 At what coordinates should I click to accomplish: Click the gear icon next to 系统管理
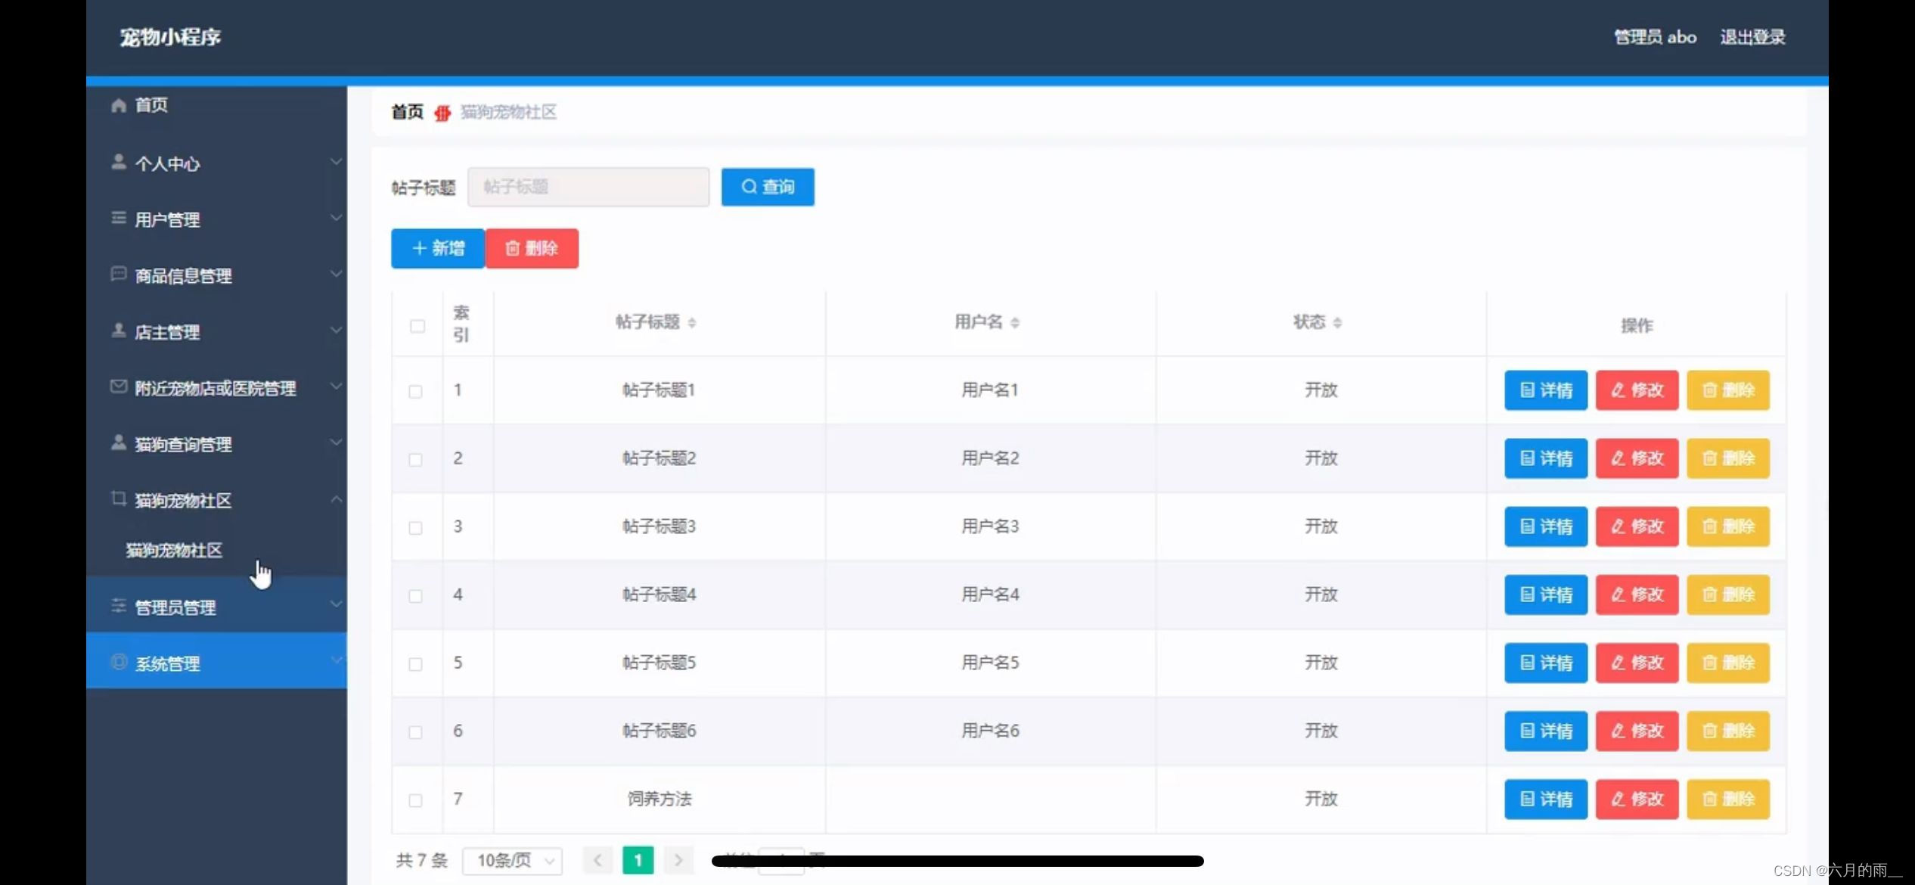click(118, 663)
